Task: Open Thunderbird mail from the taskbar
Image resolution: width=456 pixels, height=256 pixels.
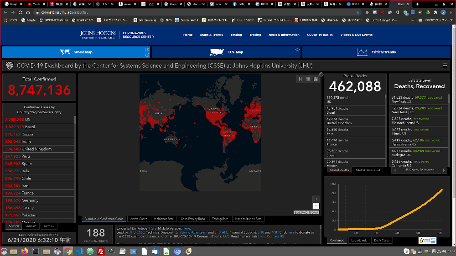Action: click(155, 251)
